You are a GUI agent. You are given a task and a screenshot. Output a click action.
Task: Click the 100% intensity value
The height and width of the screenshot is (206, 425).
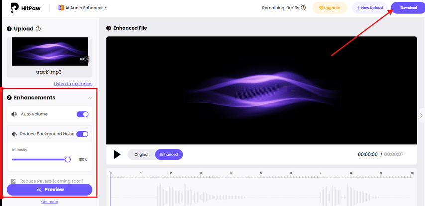(x=83, y=159)
